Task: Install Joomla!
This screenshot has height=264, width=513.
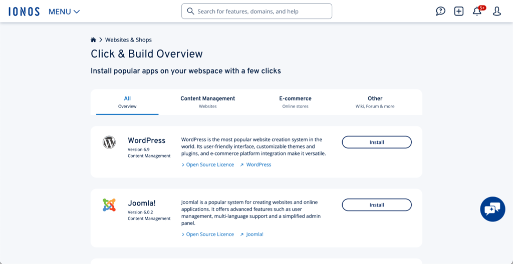Action: pos(377,205)
